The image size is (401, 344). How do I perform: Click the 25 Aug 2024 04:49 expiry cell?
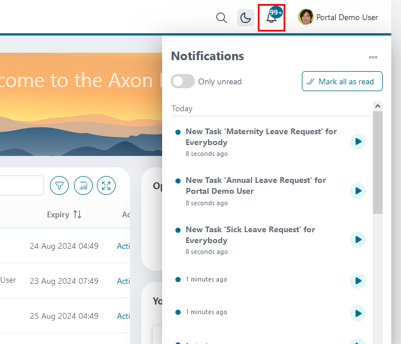click(64, 316)
